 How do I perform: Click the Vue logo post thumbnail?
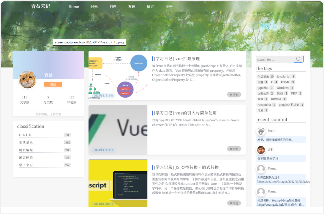[x=118, y=130]
